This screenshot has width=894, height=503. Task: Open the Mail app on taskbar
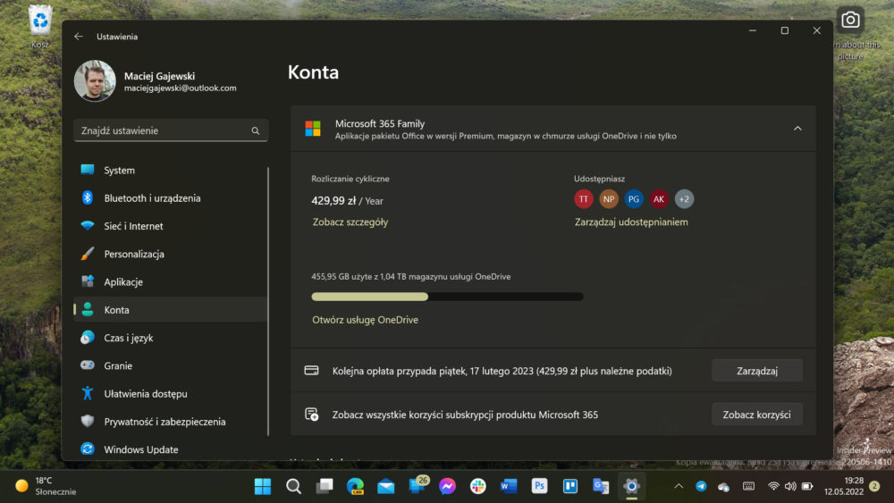[386, 487]
